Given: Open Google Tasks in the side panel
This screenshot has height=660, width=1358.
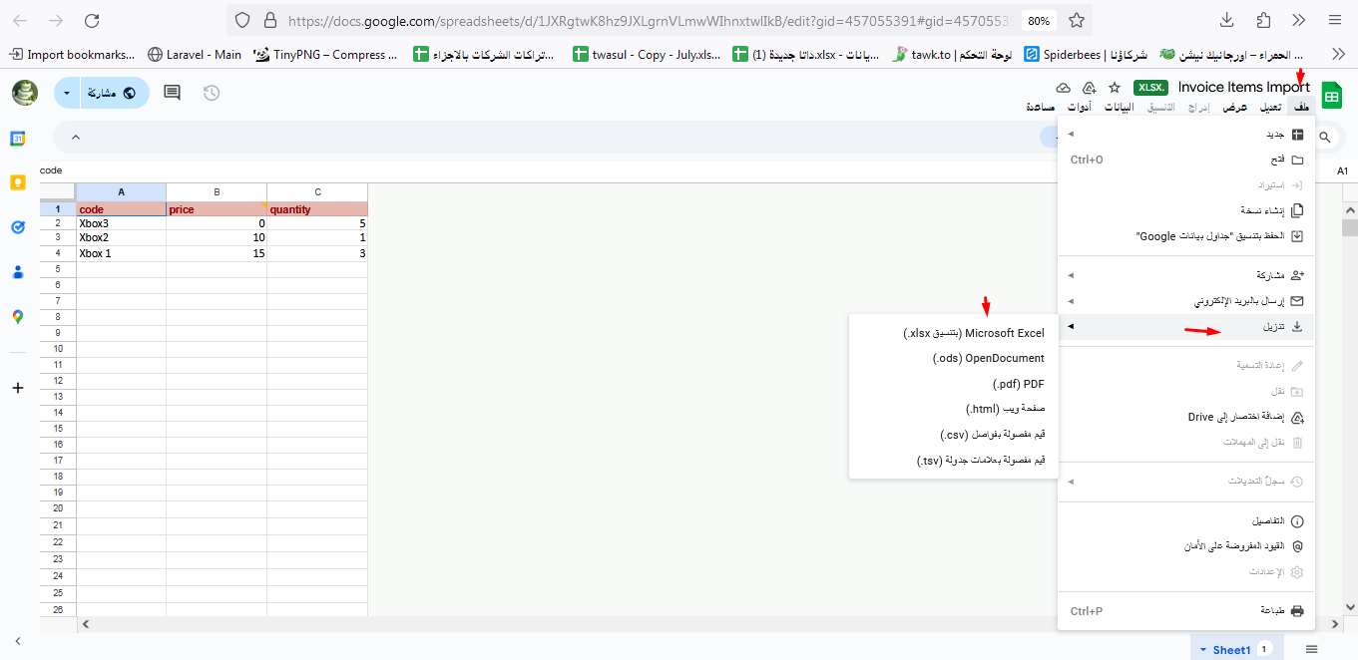Looking at the screenshot, I should [17, 227].
